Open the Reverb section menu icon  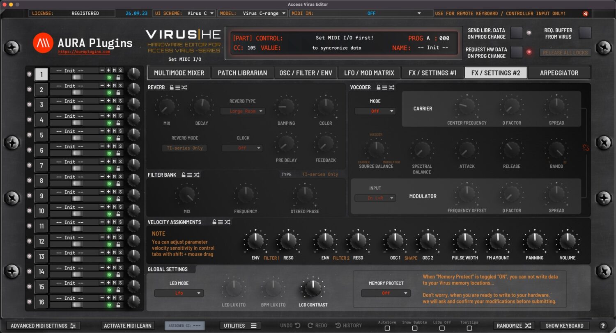(x=178, y=87)
